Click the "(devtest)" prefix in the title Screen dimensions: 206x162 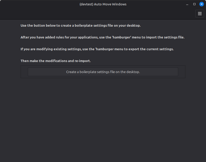pos(86,4)
